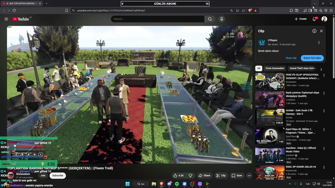Start voice search with microphone icon

(222, 19)
